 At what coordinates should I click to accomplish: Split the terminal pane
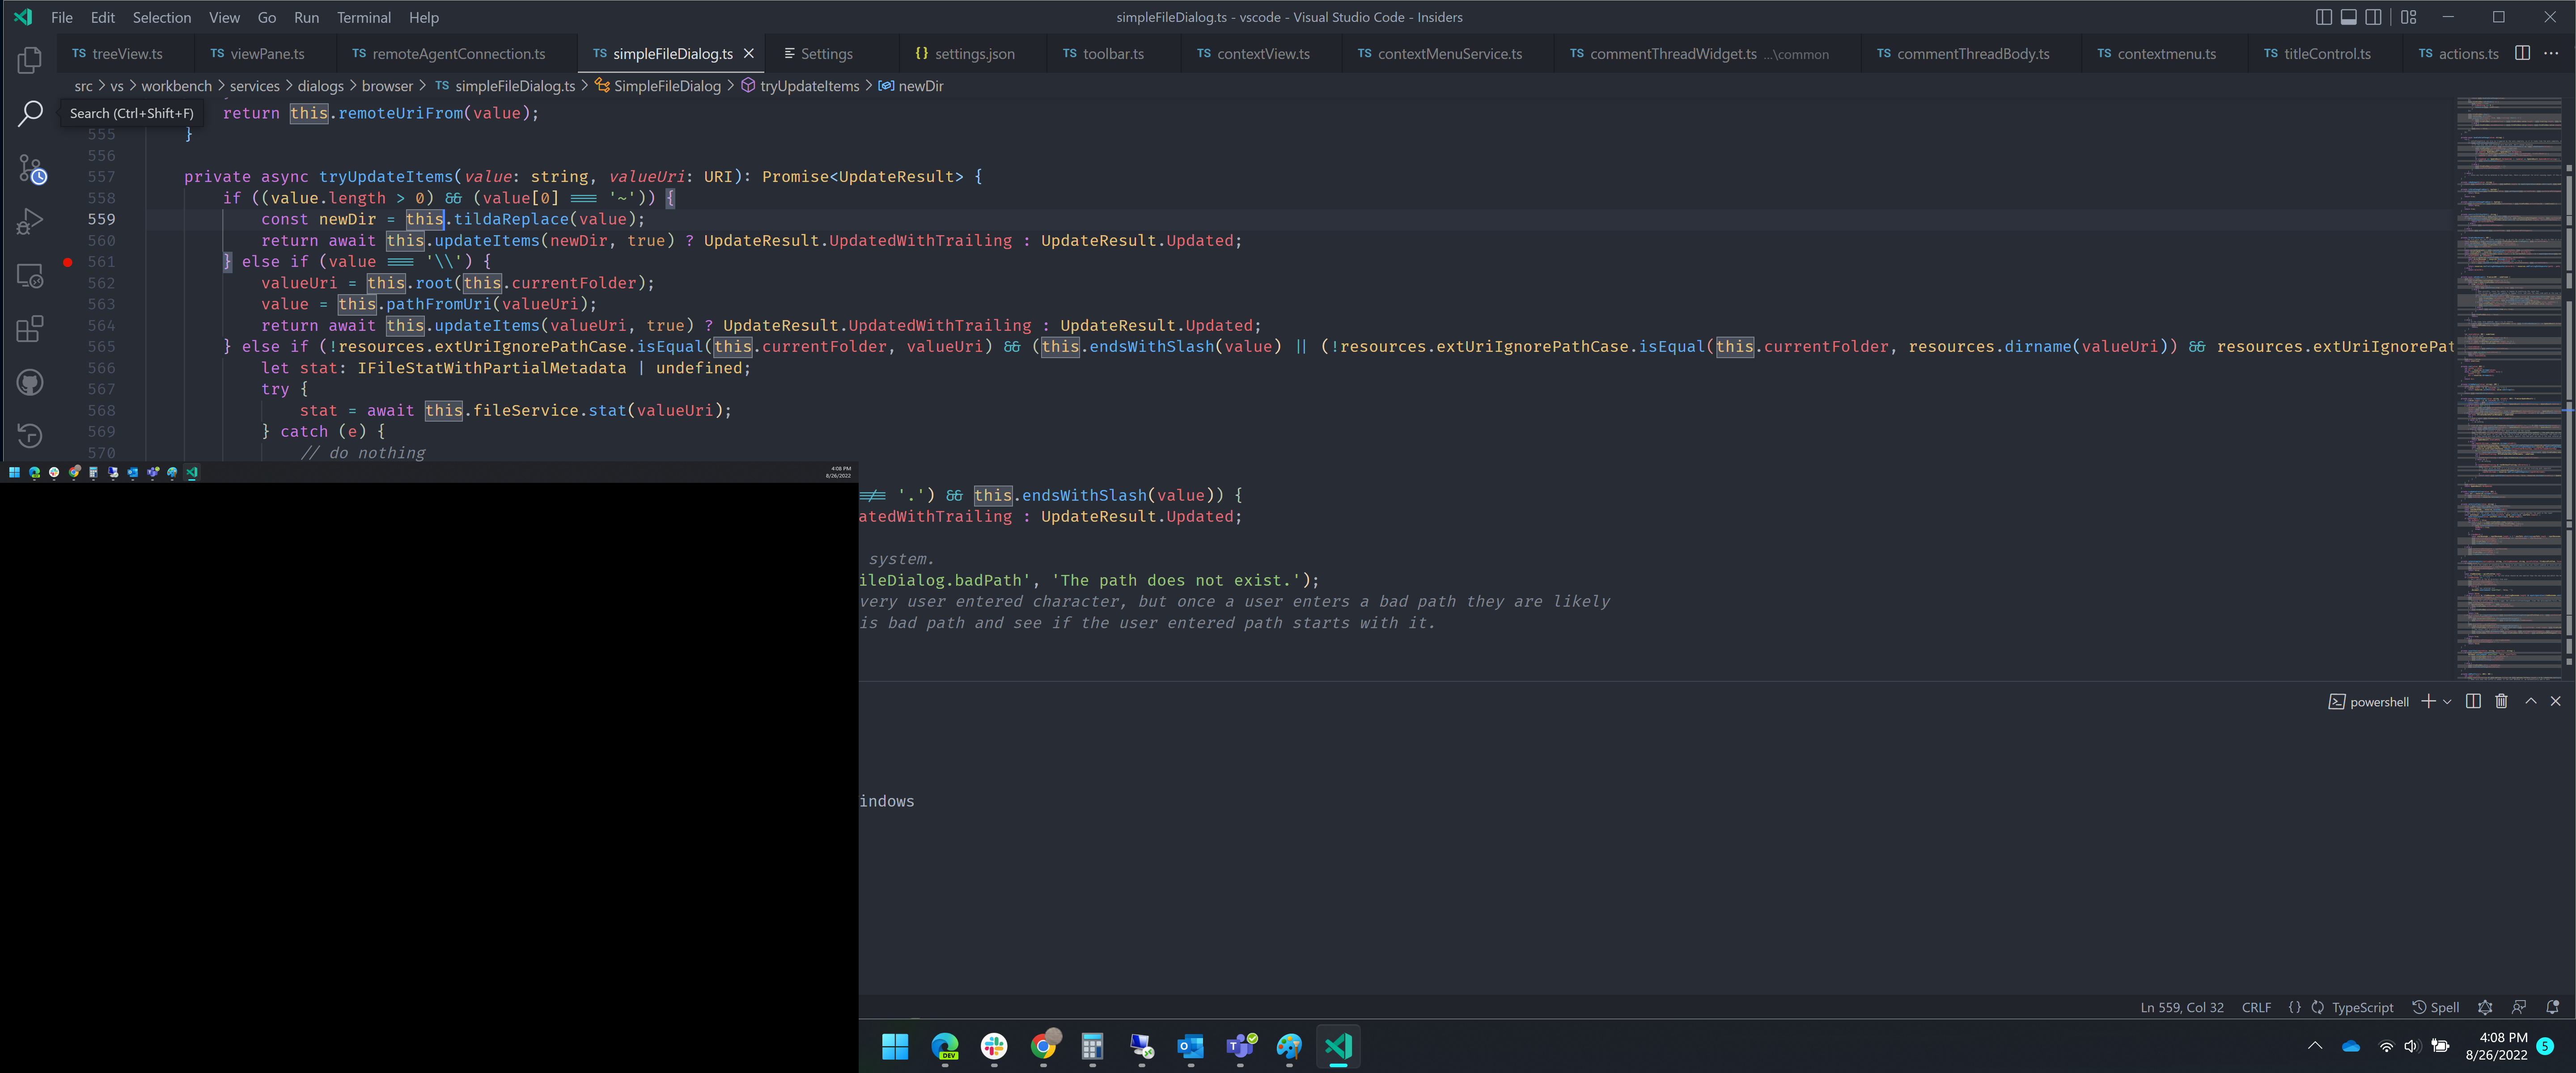[2473, 701]
